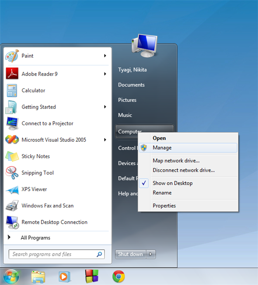The height and width of the screenshot is (285, 258).
Task: Open Google Chrome from the taskbar
Action: (119, 276)
